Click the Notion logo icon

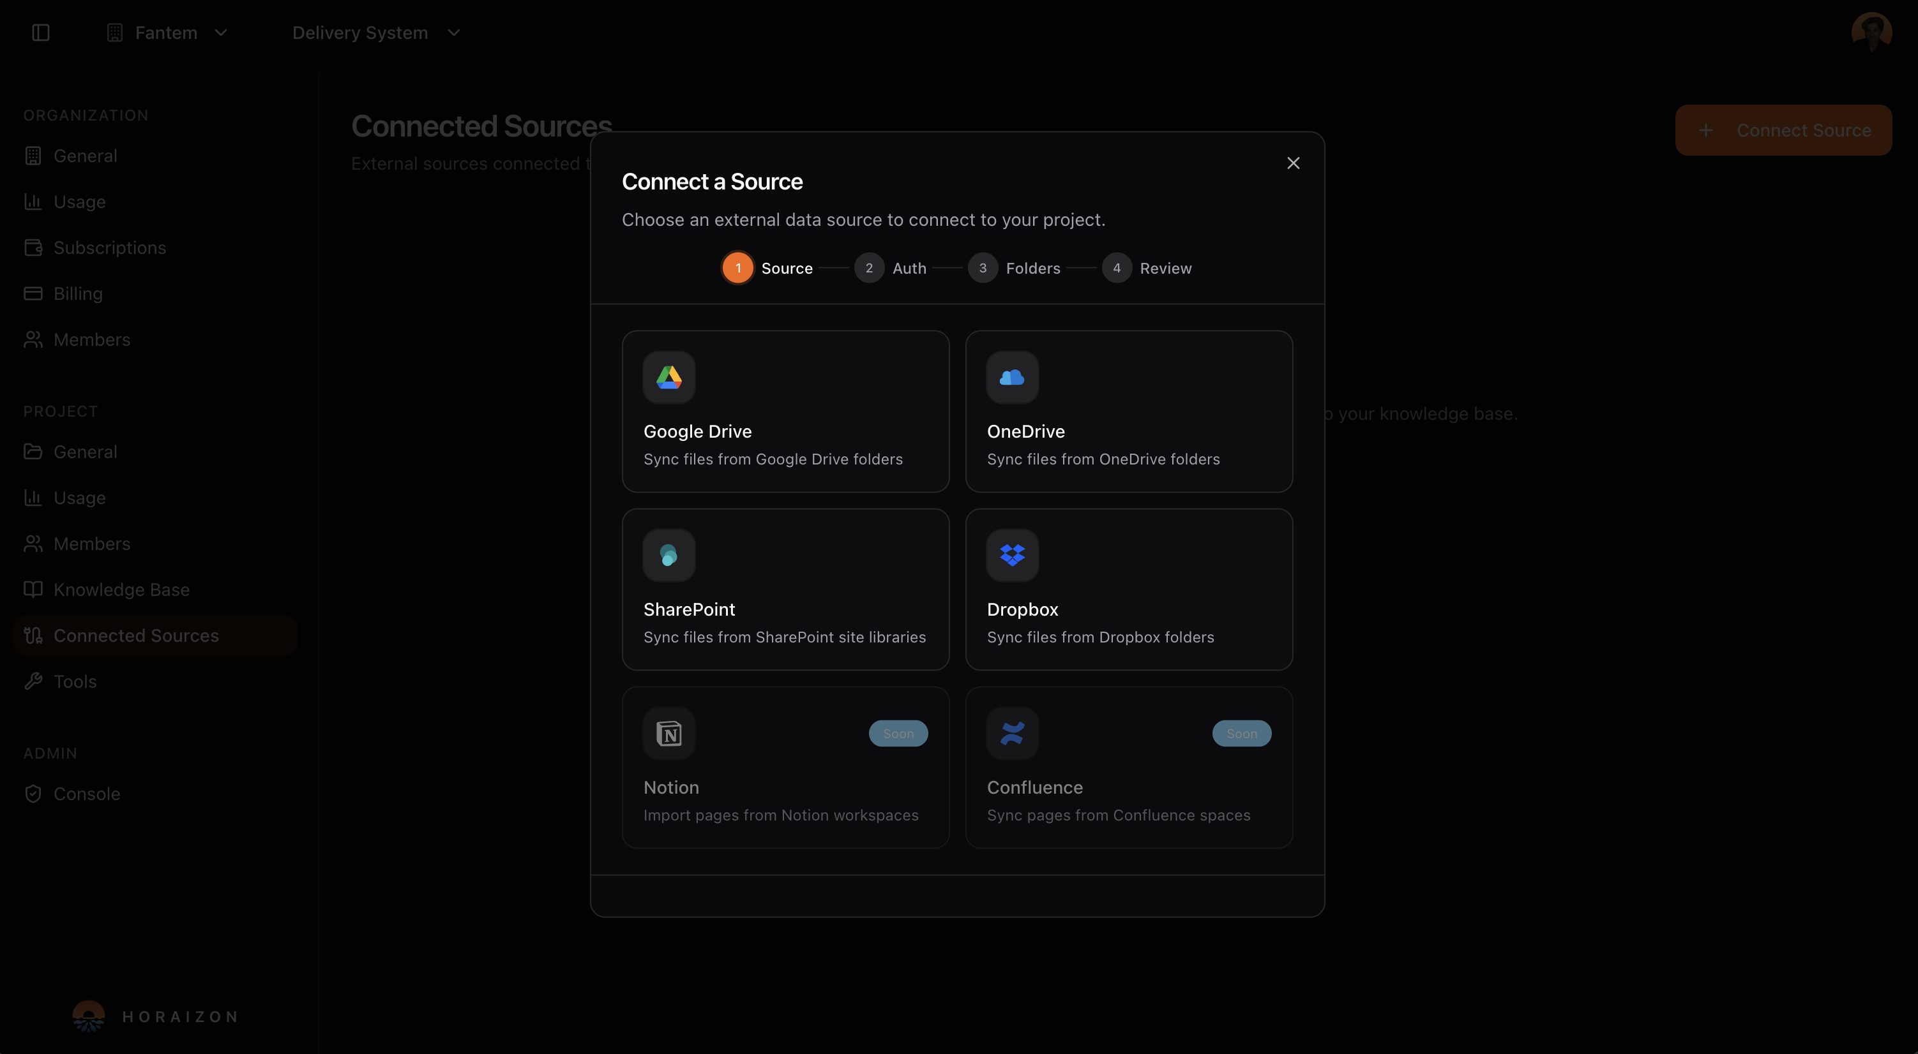(x=668, y=734)
